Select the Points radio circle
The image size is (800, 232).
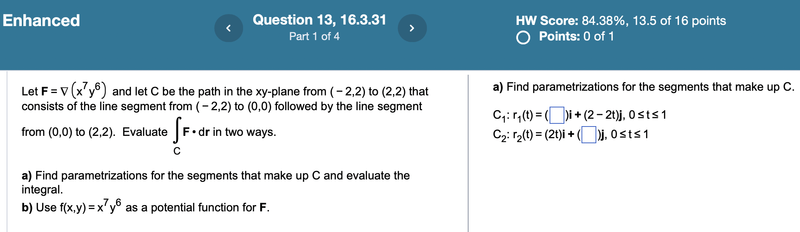524,37
